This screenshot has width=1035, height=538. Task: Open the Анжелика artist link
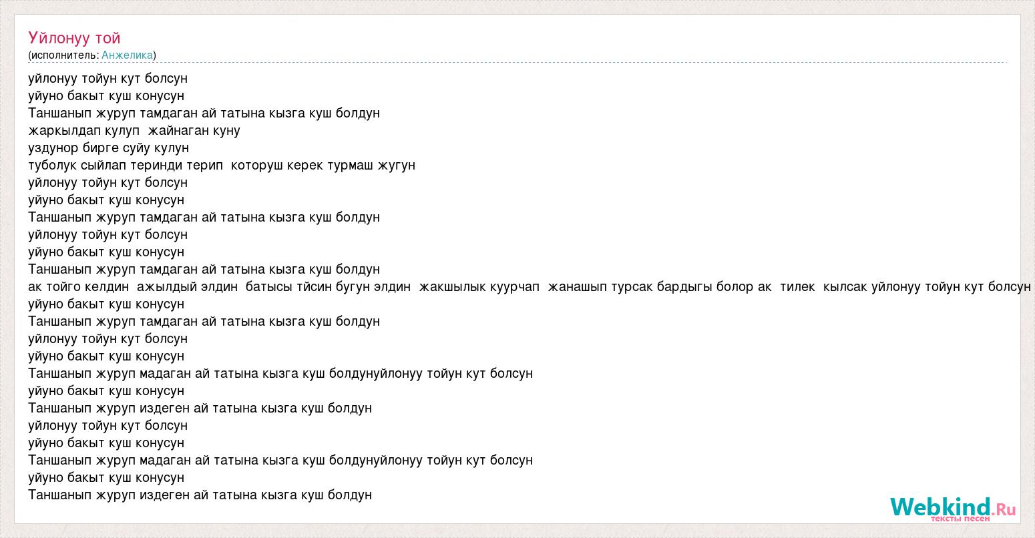point(127,55)
